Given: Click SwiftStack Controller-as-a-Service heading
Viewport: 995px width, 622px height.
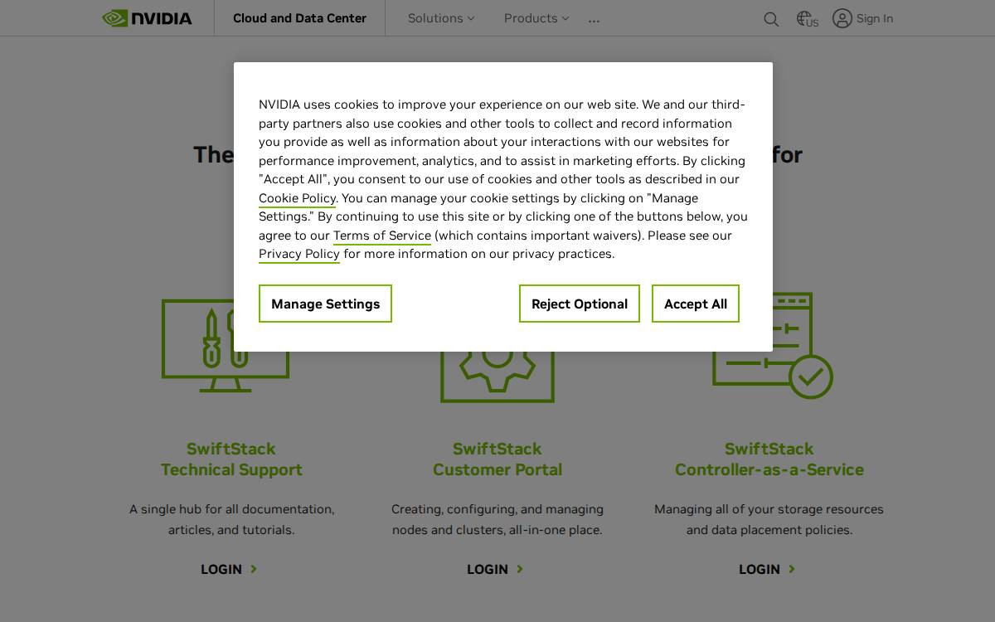Looking at the screenshot, I should tap(769, 459).
